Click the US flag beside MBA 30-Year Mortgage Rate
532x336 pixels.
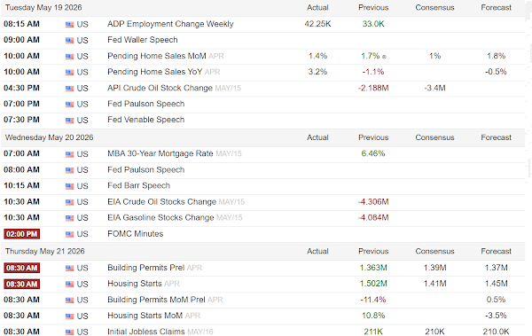coord(69,154)
